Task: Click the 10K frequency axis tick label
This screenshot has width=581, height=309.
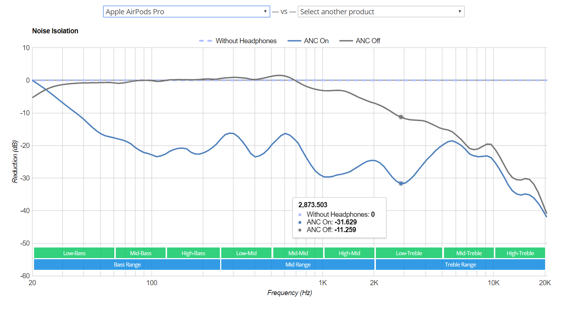Action: pos(493,283)
